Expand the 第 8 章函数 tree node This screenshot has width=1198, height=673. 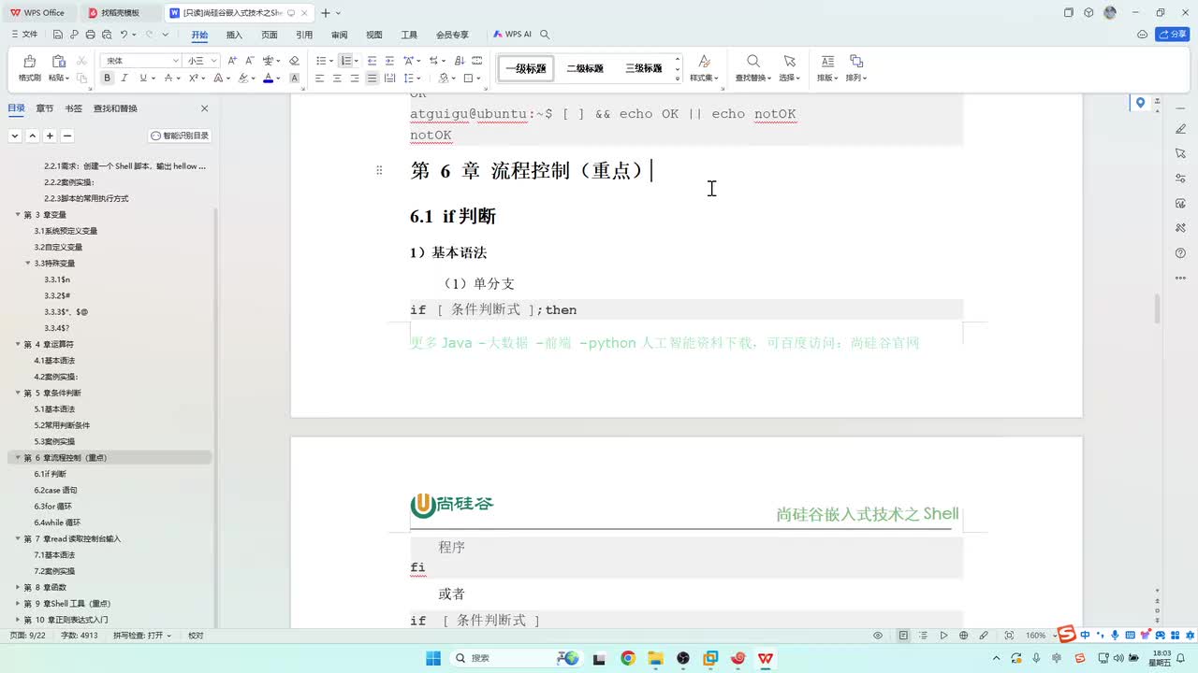18,587
